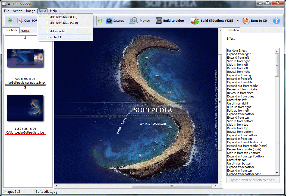This screenshot has height=196, width=286.
Task: Select thumbnail 1 Softpedia composite.bmp
Action: click(x=25, y=60)
